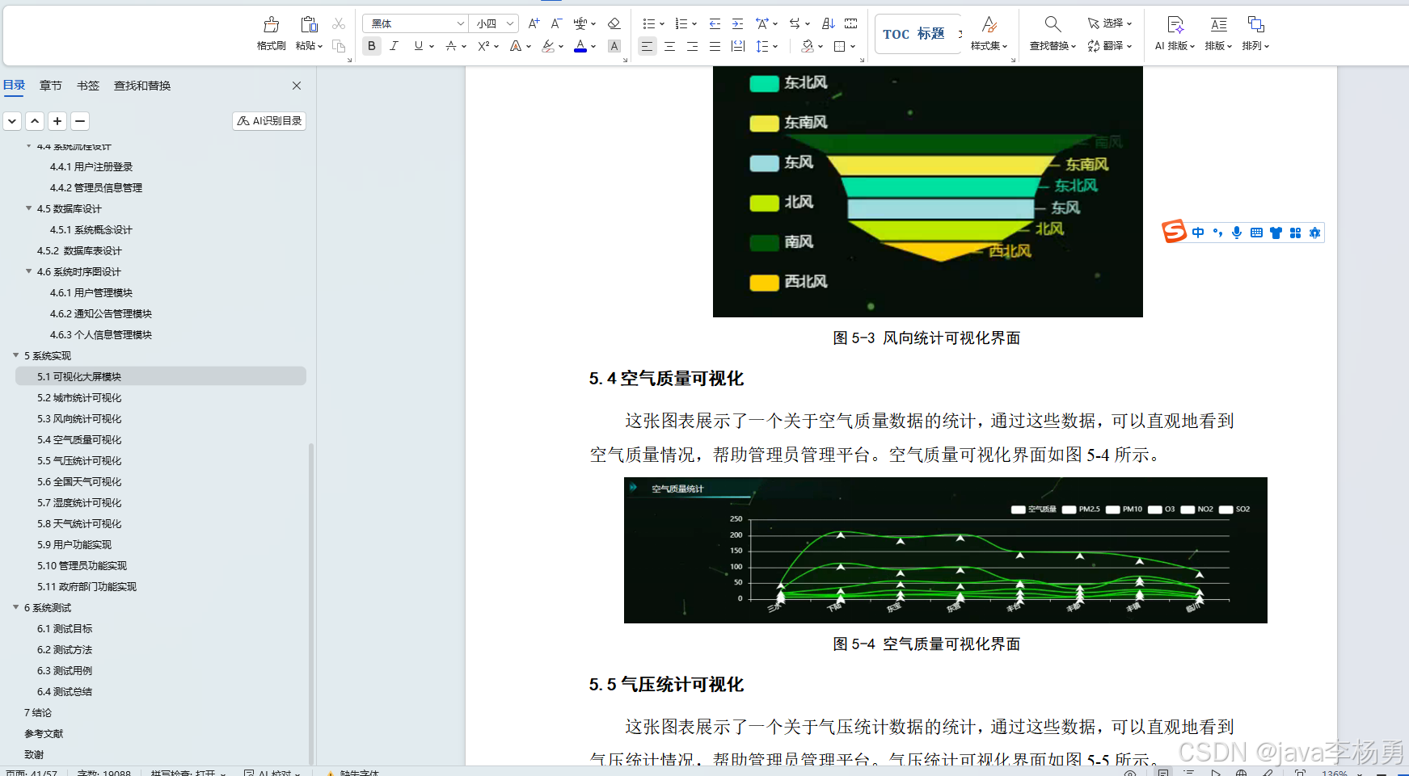Image resolution: width=1409 pixels, height=776 pixels.
Task: Click the Sogou input microphone icon
Action: pyautogui.click(x=1236, y=233)
